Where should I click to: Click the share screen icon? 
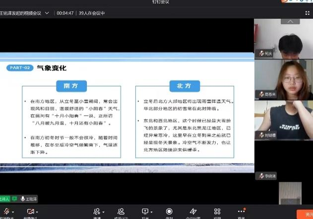coord(145,212)
